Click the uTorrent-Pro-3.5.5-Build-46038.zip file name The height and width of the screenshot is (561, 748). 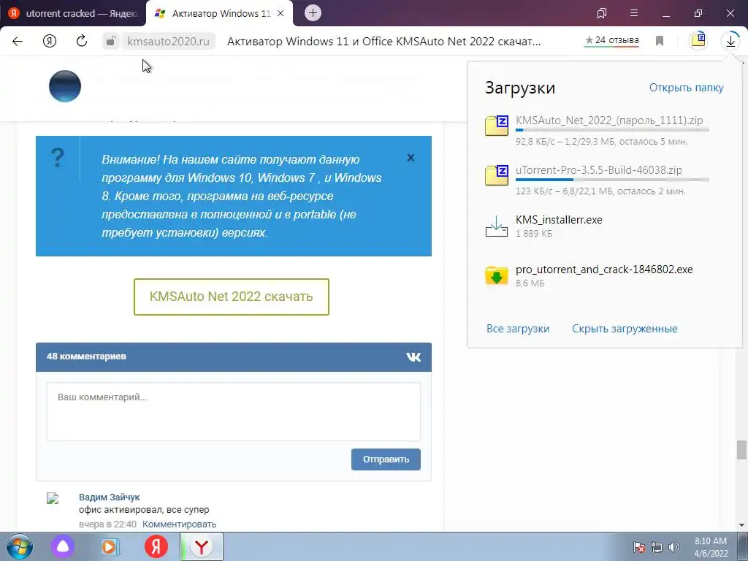pos(599,169)
